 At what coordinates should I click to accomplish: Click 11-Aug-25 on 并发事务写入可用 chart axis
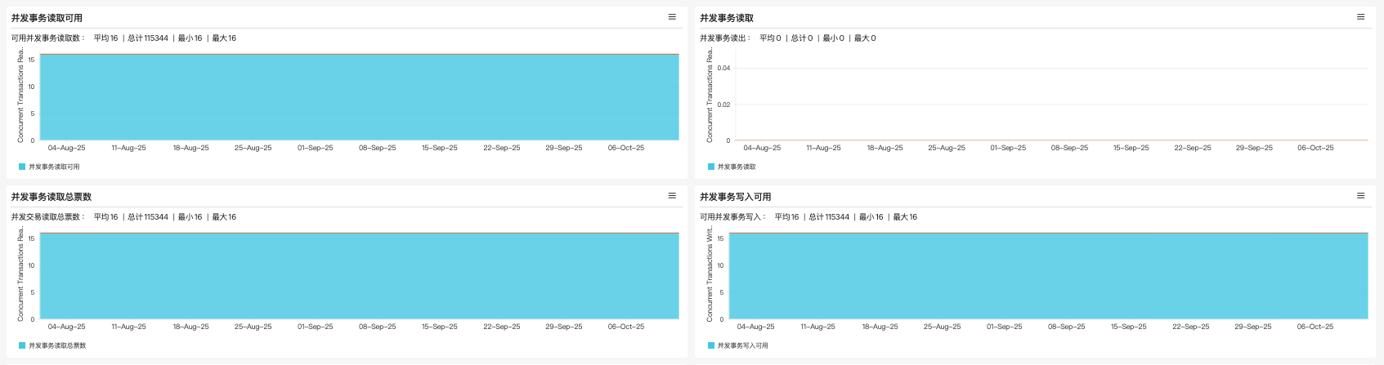click(x=817, y=327)
